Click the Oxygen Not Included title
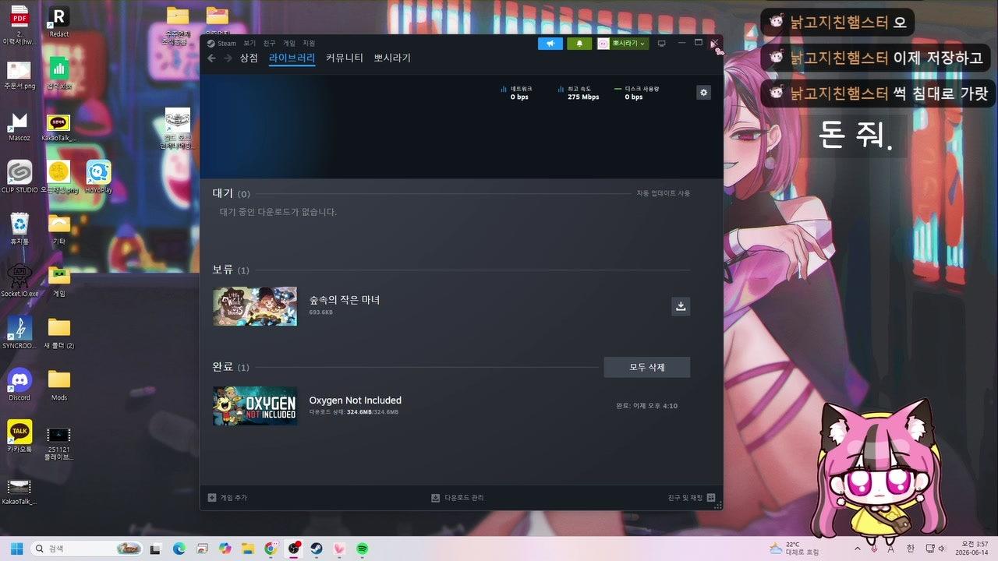The image size is (998, 561). coord(355,400)
